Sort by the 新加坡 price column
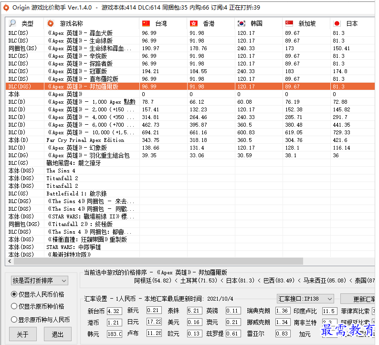Viewport: 379px width, 345px height. (x=306, y=23)
